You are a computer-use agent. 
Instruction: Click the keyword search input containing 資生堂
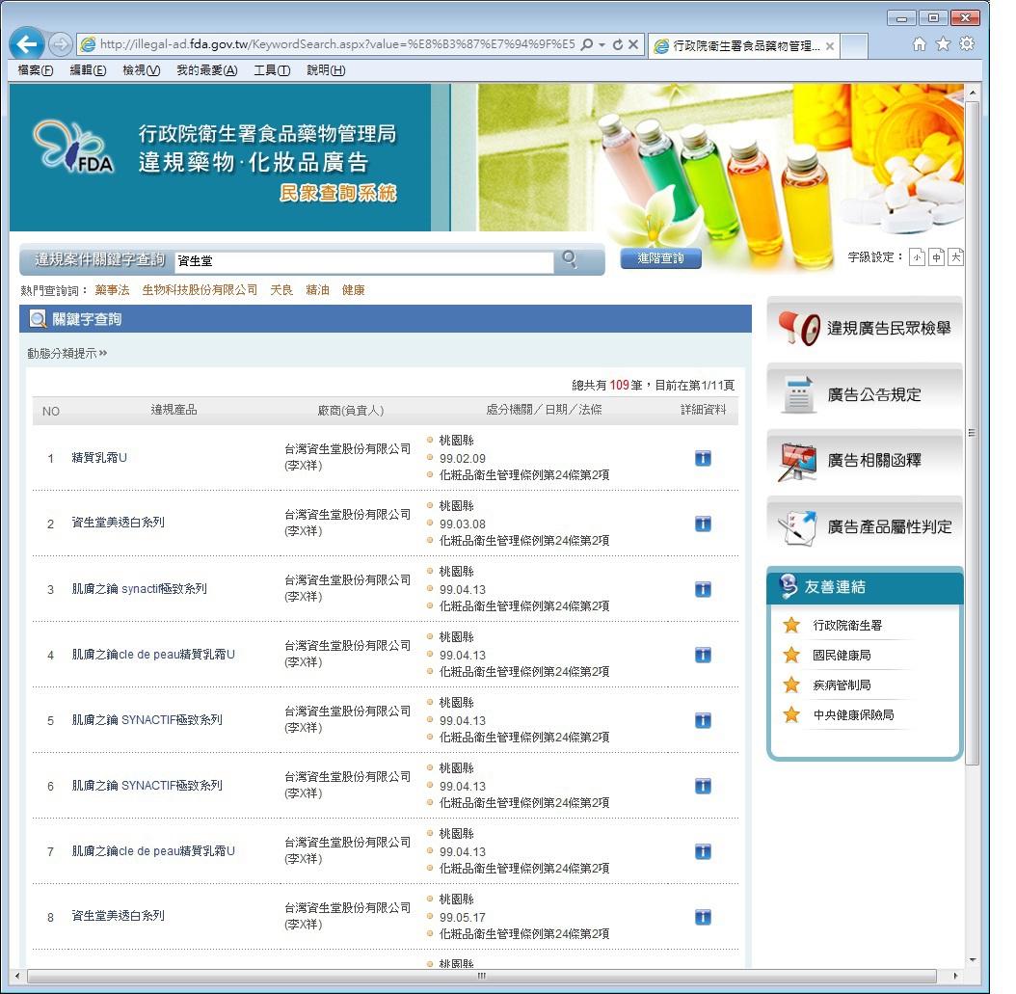click(364, 260)
